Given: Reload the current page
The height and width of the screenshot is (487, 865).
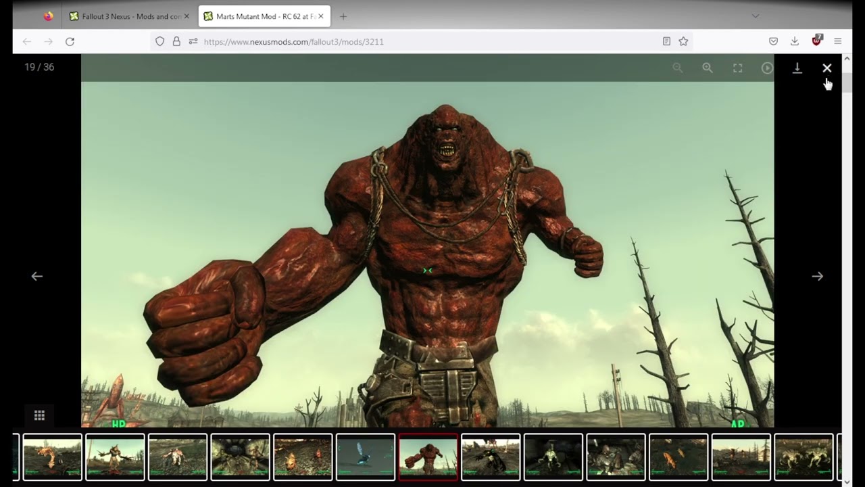Looking at the screenshot, I should point(70,41).
